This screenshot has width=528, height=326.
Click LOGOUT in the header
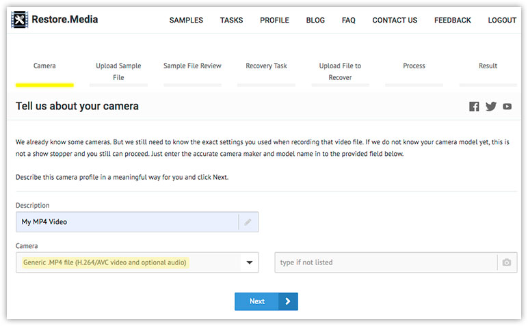(x=502, y=21)
